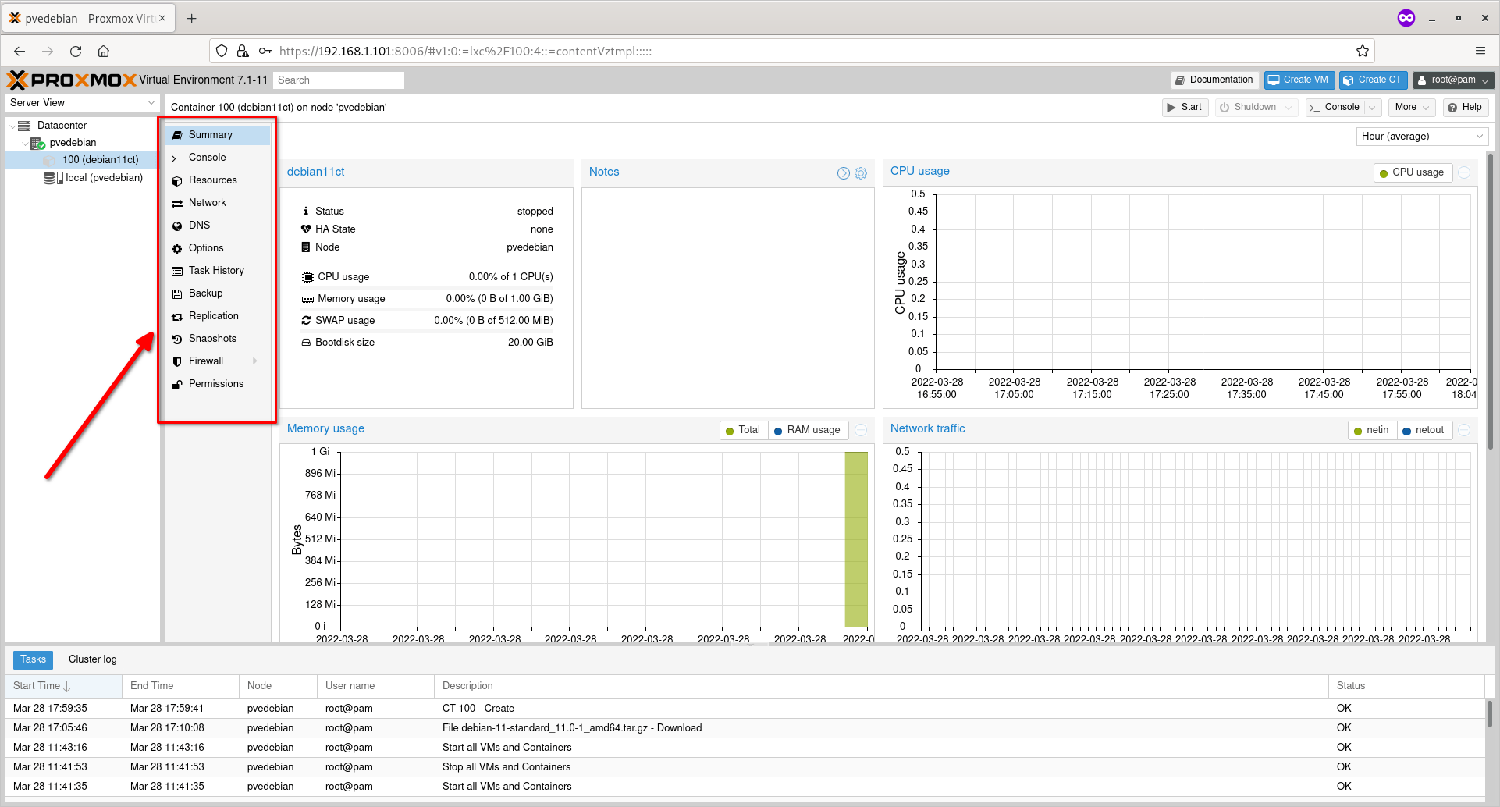Select Stop all VMs and Containers row
1500x807 pixels.
[x=745, y=767]
